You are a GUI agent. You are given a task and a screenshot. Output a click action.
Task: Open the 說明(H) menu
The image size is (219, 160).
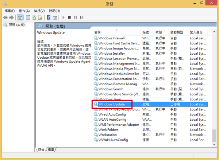tap(54, 11)
